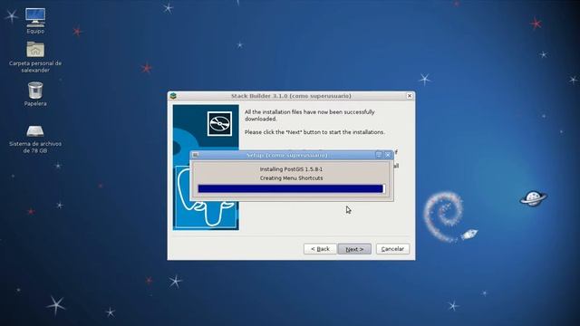Click the Cancelar button
This screenshot has height=326, width=580.
pos(392,249)
